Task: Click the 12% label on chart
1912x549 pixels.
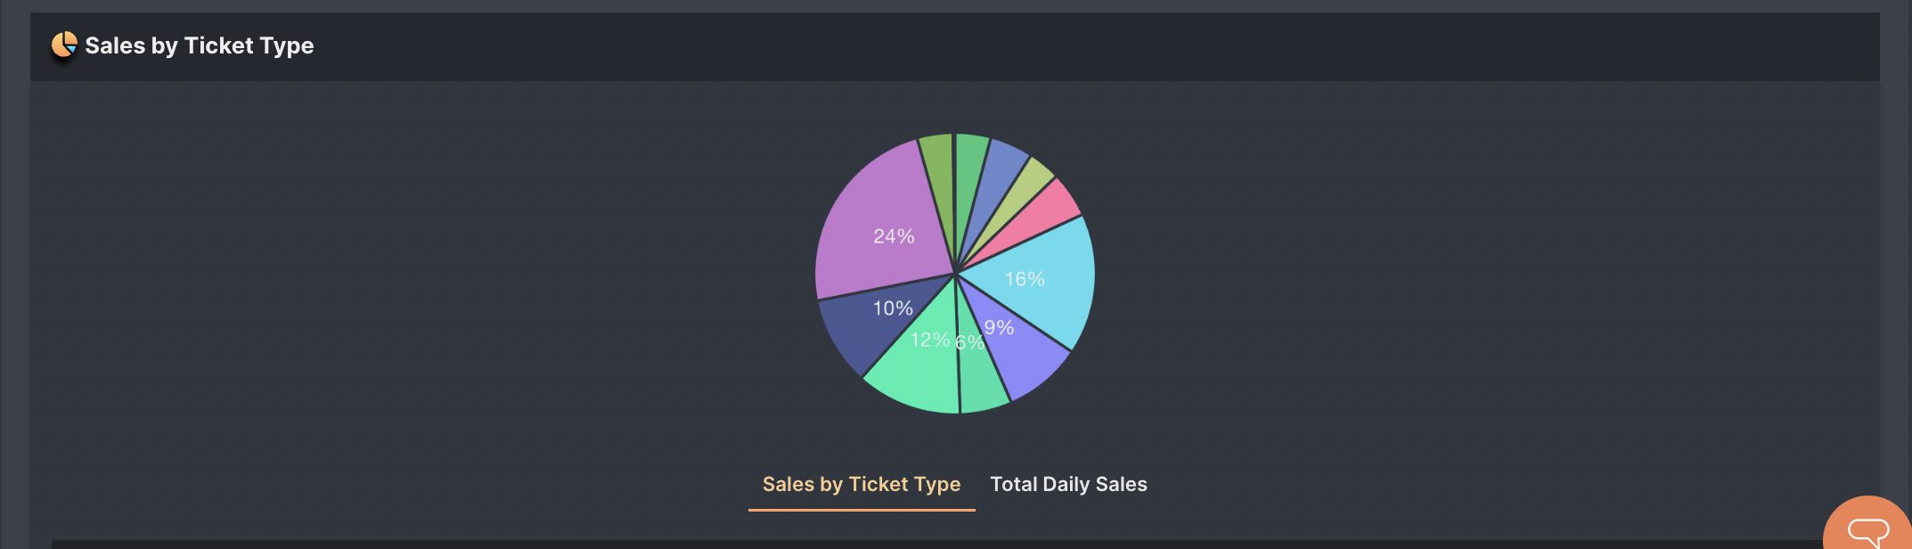Action: click(930, 340)
